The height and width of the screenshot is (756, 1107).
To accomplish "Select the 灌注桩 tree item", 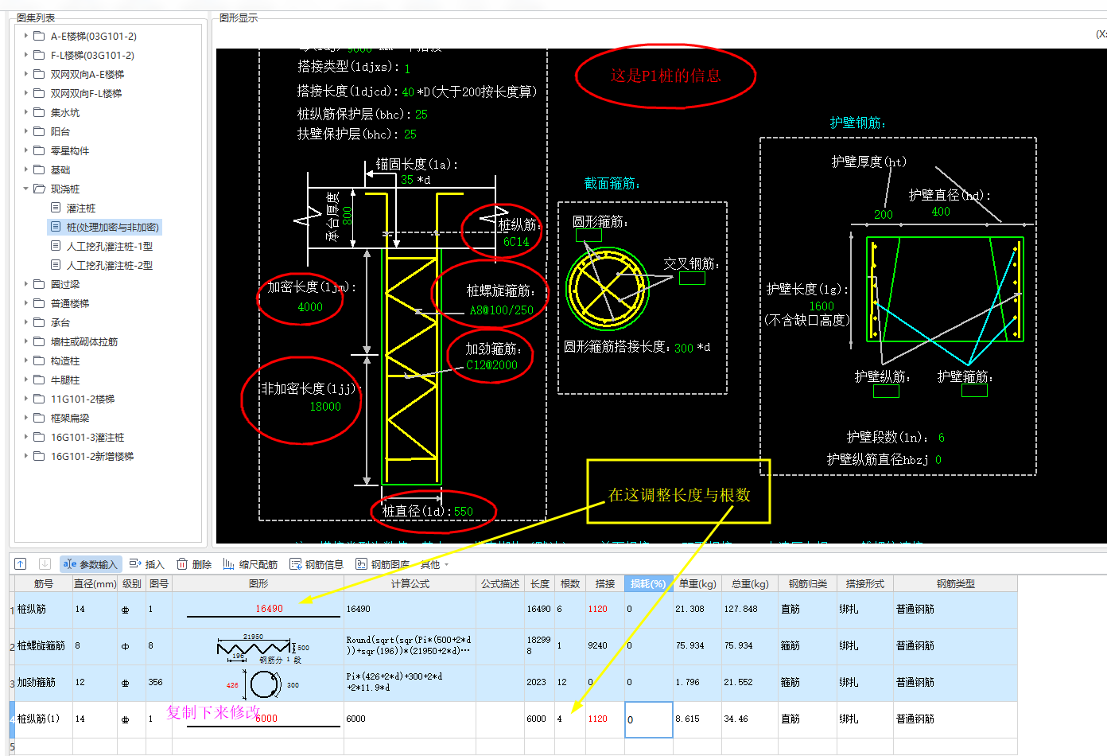I will pos(80,208).
